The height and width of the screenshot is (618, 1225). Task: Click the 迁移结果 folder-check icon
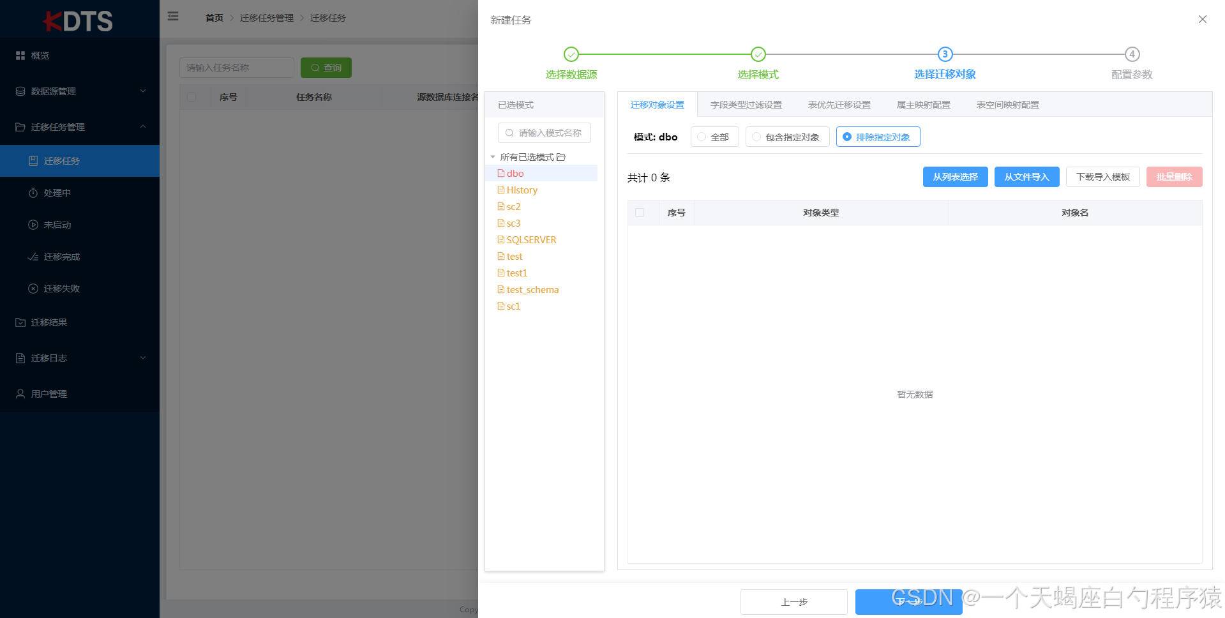coord(20,322)
